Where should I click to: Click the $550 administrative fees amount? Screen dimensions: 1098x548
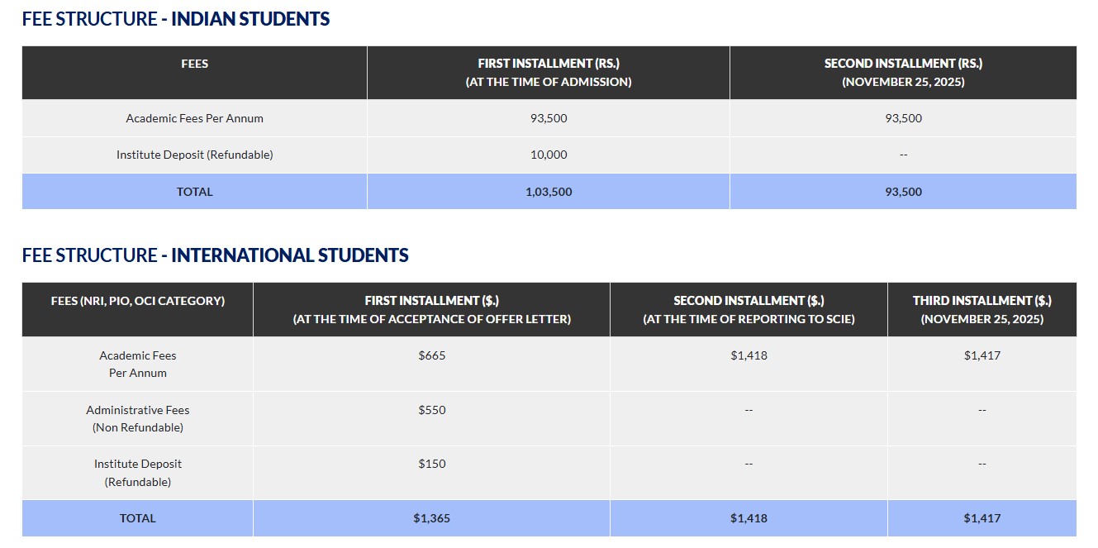click(431, 410)
